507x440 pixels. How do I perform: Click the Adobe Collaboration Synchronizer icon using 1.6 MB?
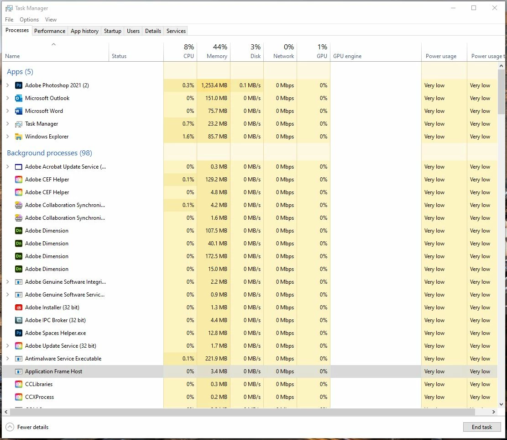point(19,218)
